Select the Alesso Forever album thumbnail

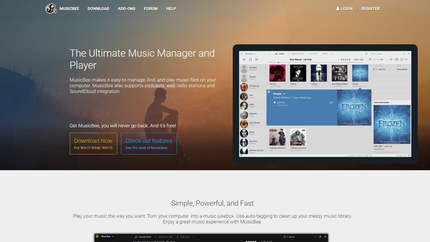coord(298,73)
